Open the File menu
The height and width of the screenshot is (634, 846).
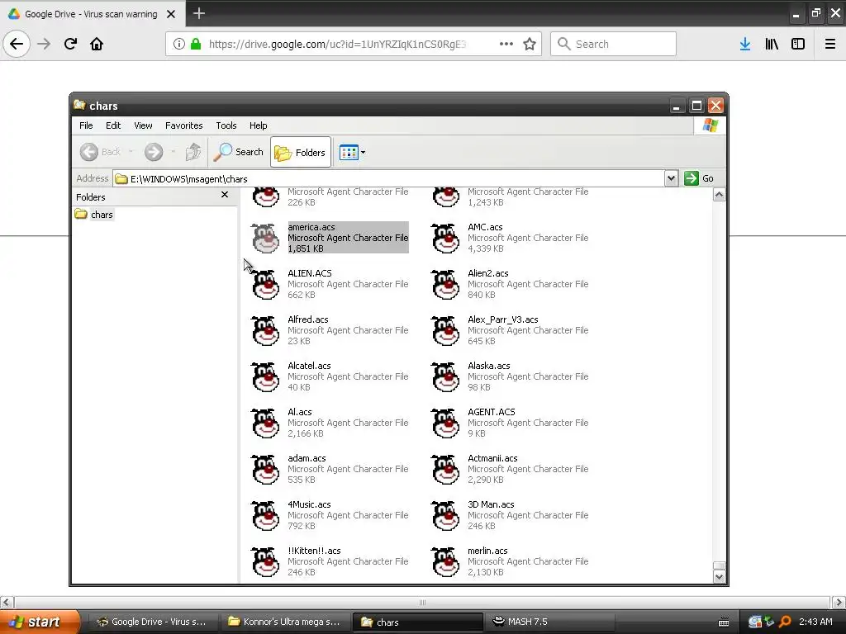[86, 125]
